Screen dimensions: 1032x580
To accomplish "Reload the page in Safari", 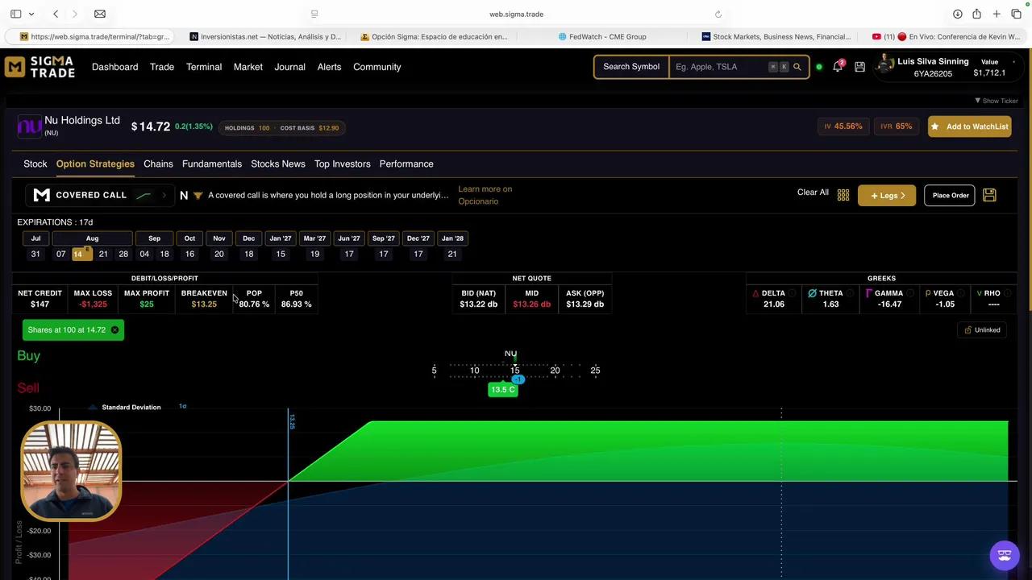I will coord(718,14).
